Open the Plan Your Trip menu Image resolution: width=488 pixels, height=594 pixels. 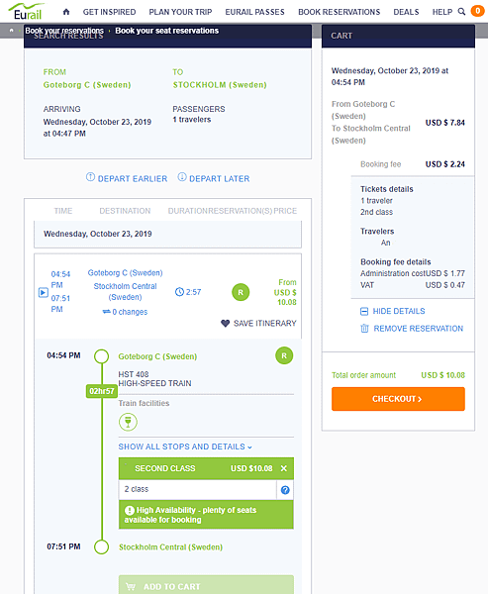[x=180, y=12]
